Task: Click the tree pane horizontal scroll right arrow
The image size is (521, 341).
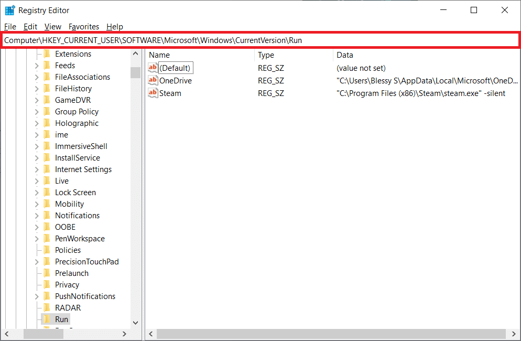Action: click(124, 334)
